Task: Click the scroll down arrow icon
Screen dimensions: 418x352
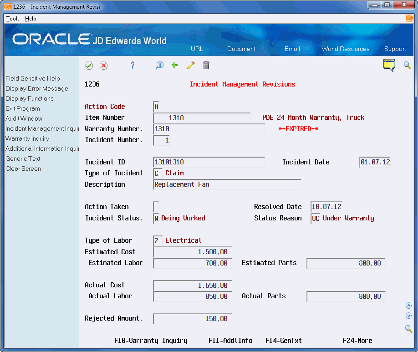Action: [x=408, y=316]
